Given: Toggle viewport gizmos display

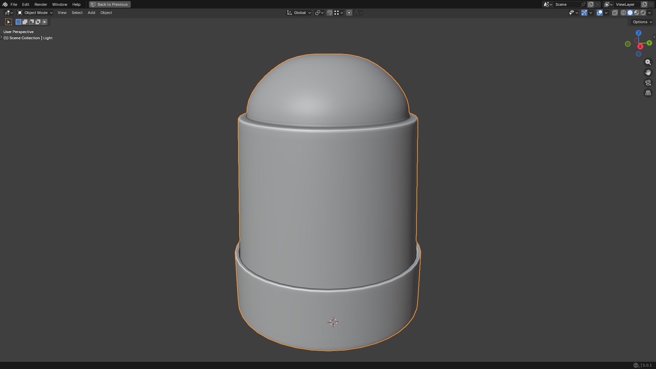Looking at the screenshot, I should pyautogui.click(x=584, y=13).
